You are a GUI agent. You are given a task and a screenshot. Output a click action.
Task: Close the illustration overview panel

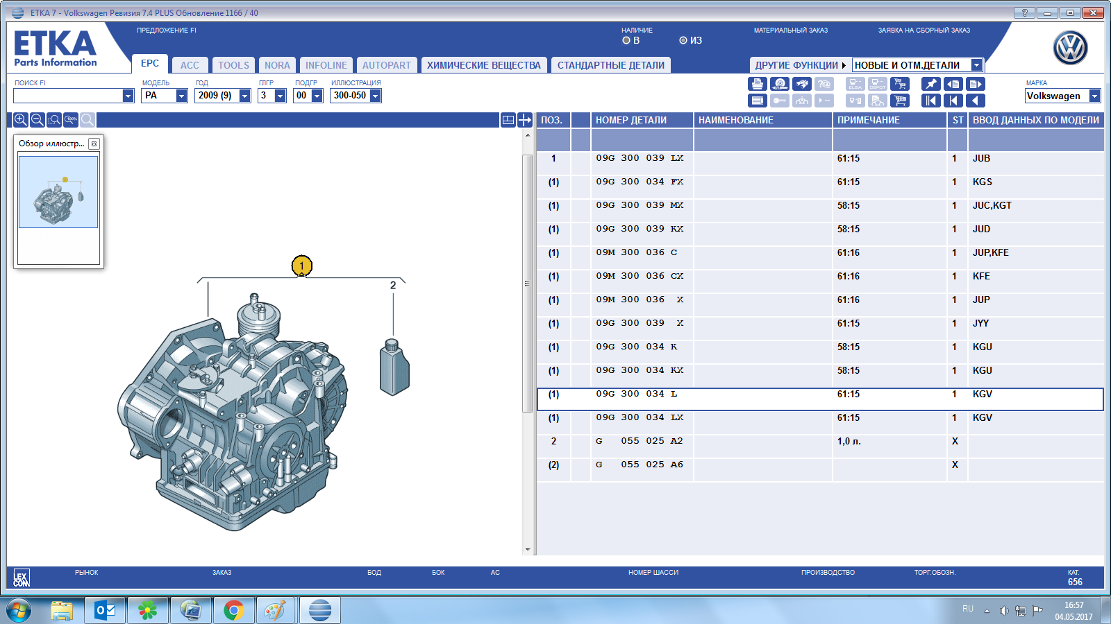coord(94,144)
